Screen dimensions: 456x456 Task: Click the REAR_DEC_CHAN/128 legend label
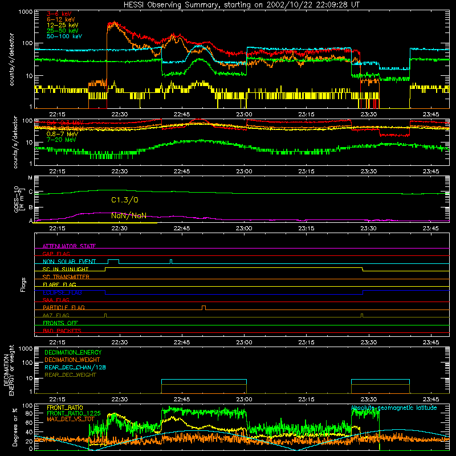[75, 367]
